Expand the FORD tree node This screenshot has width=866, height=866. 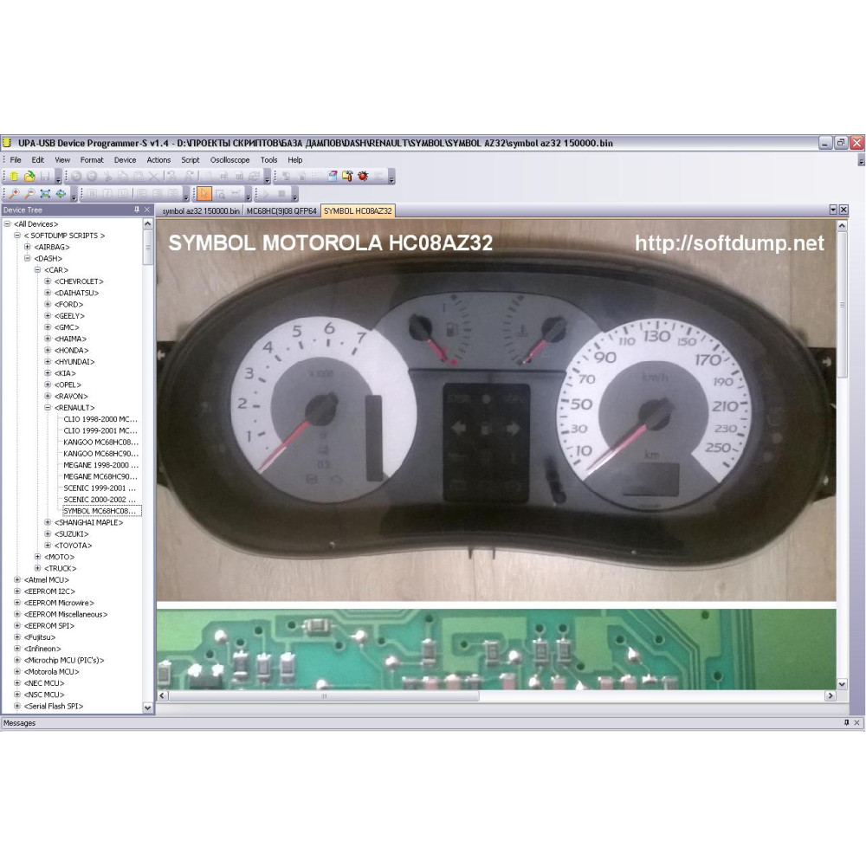pos(48,304)
